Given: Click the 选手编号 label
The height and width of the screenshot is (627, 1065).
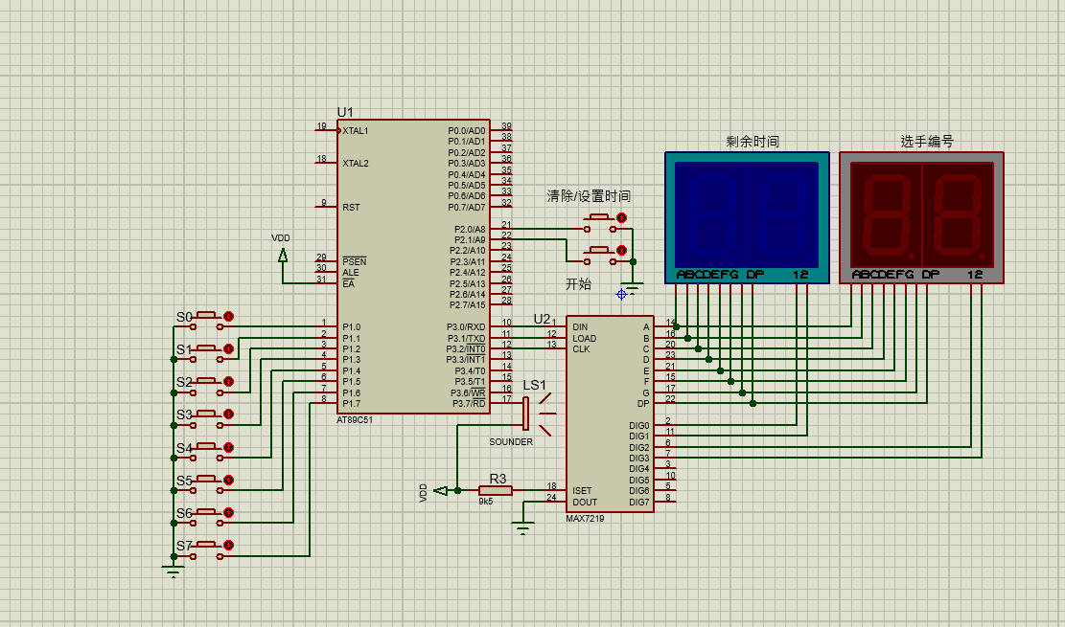Looking at the screenshot, I should pos(927,141).
